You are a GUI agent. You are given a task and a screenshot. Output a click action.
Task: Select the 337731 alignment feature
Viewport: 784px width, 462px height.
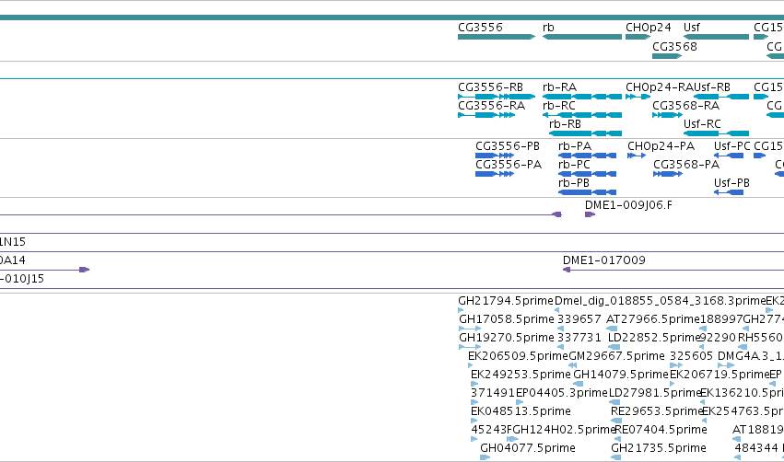560,347
